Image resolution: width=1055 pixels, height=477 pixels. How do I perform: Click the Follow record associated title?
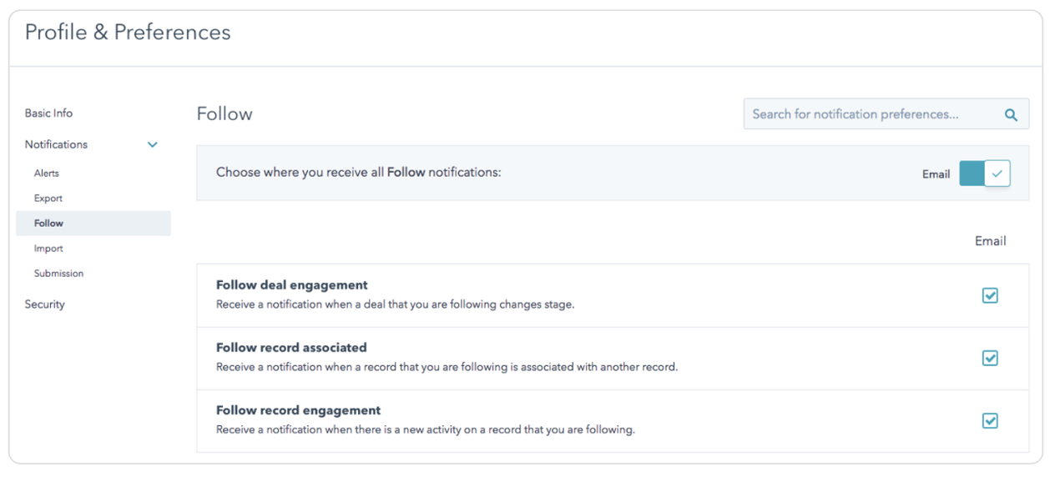(291, 348)
